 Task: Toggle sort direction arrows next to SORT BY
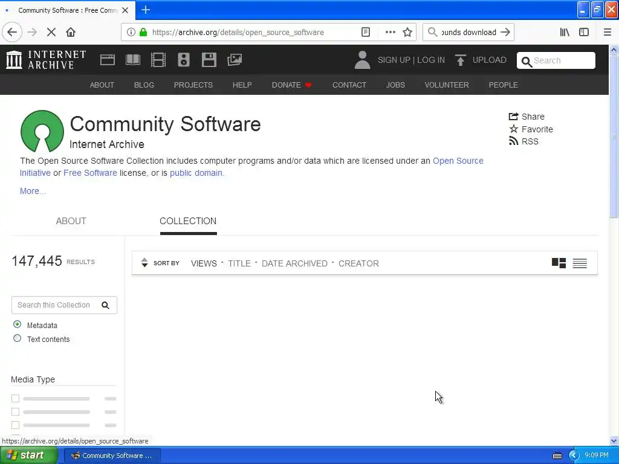coord(144,263)
